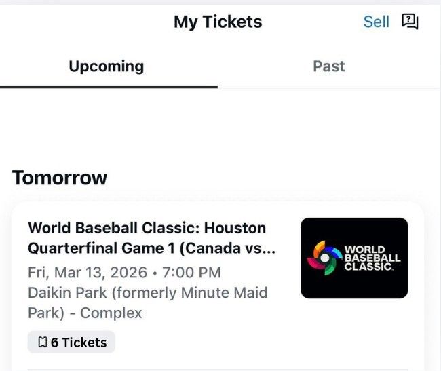The width and height of the screenshot is (441, 371).
Task: Open the help chat icon
Action: pyautogui.click(x=410, y=22)
